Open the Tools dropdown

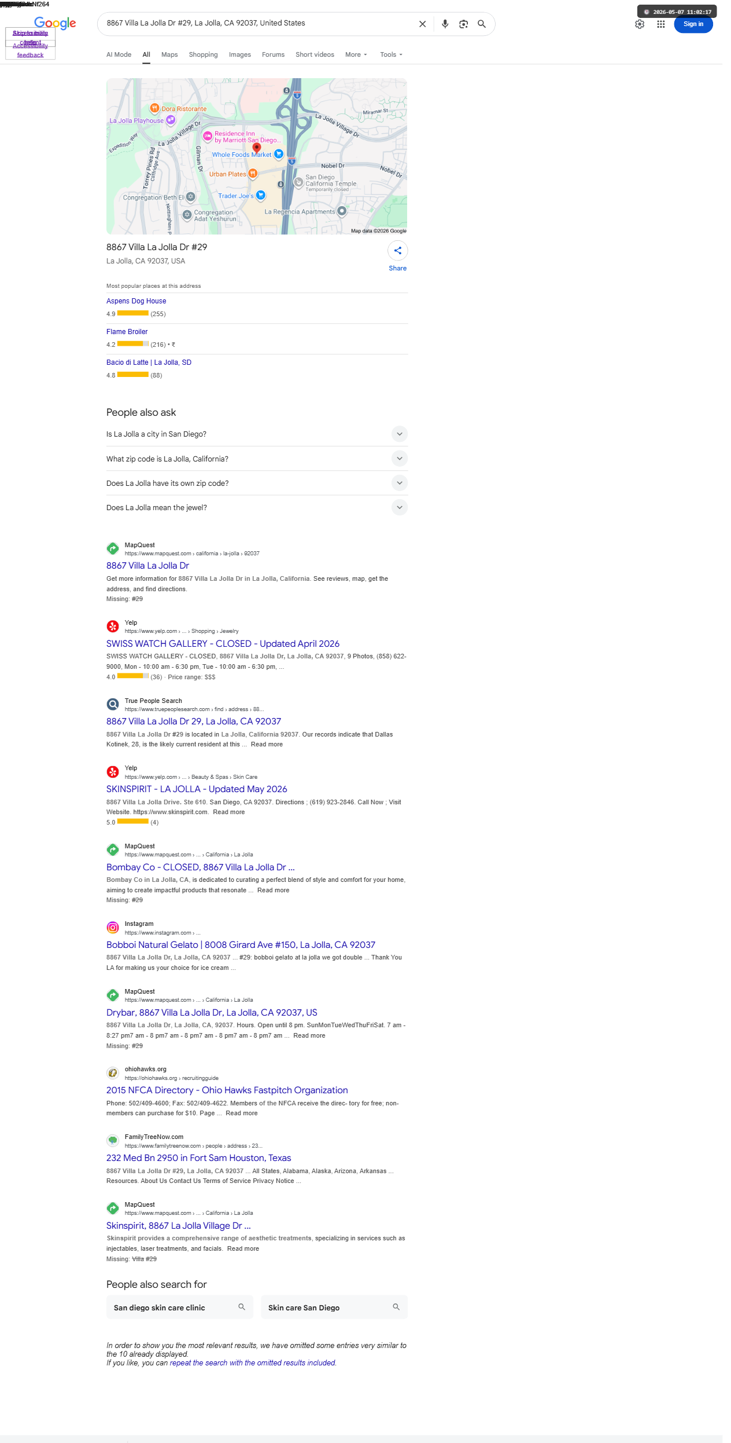click(391, 54)
